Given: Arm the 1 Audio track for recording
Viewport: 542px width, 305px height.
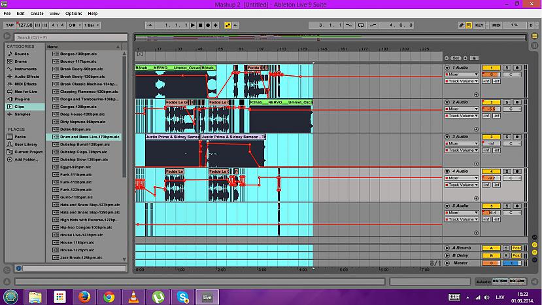Looking at the screenshot, I should point(517,67).
